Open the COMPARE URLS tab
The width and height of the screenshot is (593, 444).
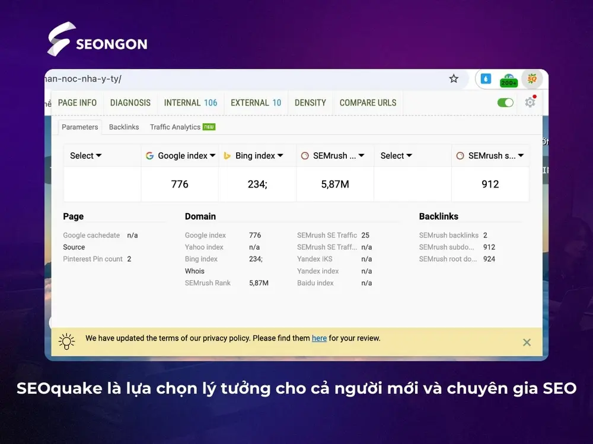point(368,102)
